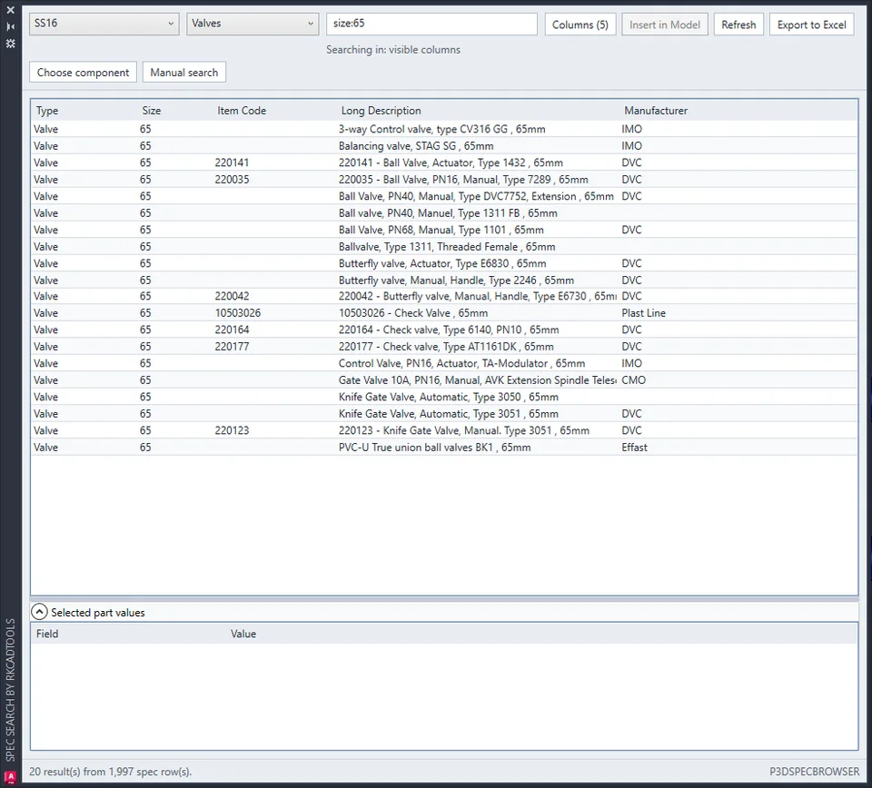Click the P3DSPECBROWSER status label
Image resolution: width=872 pixels, height=788 pixels.
(814, 772)
